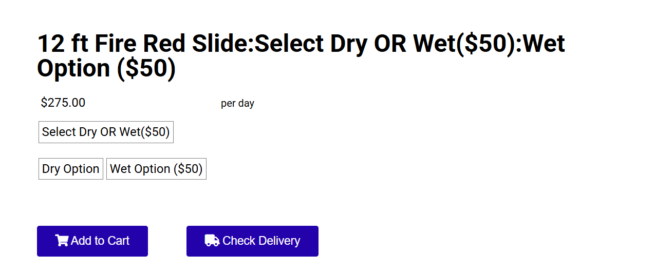Click the $275.00 price text
This screenshot has height=273, width=655.
pos(63,103)
